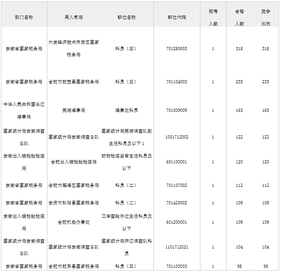
Task: Select position code 1101712021
Action: (x=177, y=247)
